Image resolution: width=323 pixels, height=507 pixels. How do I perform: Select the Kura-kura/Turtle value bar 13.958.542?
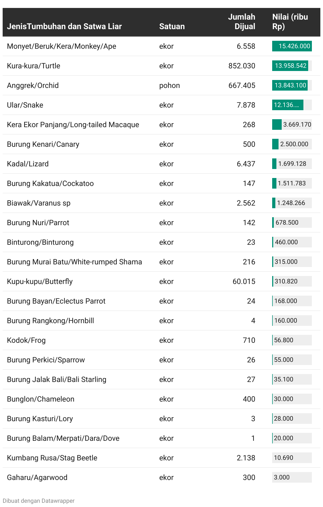(x=290, y=66)
